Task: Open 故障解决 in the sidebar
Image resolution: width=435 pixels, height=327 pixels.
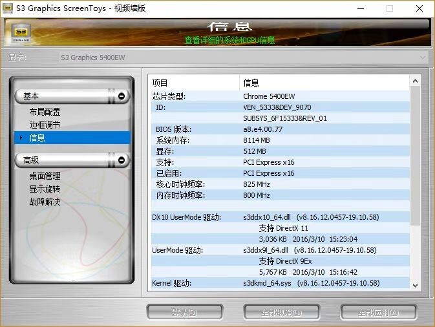Action: pos(45,202)
